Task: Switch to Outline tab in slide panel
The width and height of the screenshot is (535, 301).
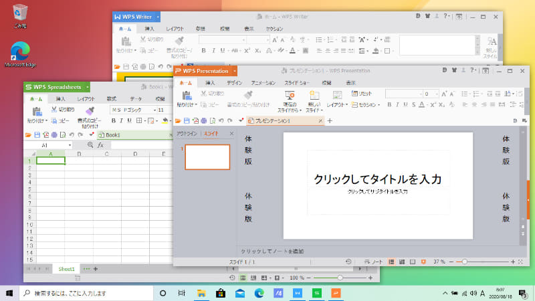Action: 187,134
